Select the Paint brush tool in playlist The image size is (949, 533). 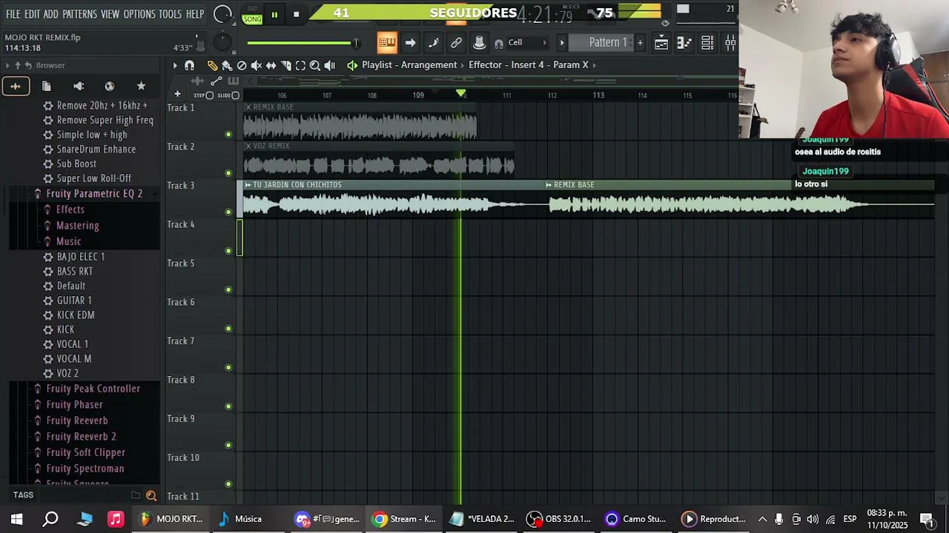(227, 65)
